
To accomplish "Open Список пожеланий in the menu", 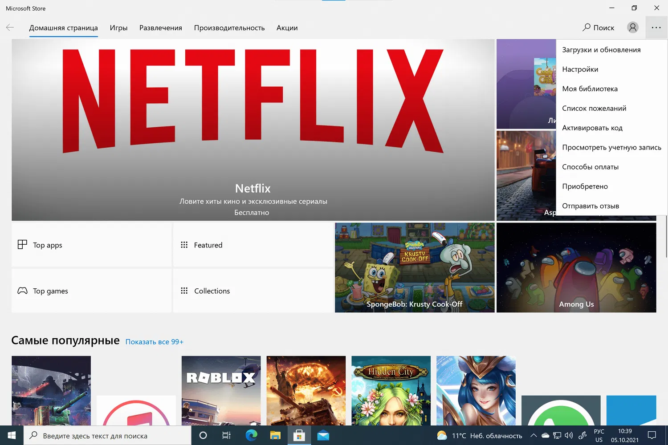I will (x=611, y=109).
